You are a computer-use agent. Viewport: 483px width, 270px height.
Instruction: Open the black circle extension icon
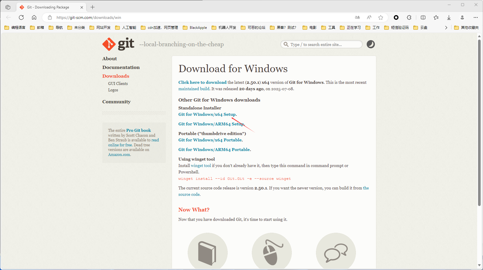pos(396,17)
